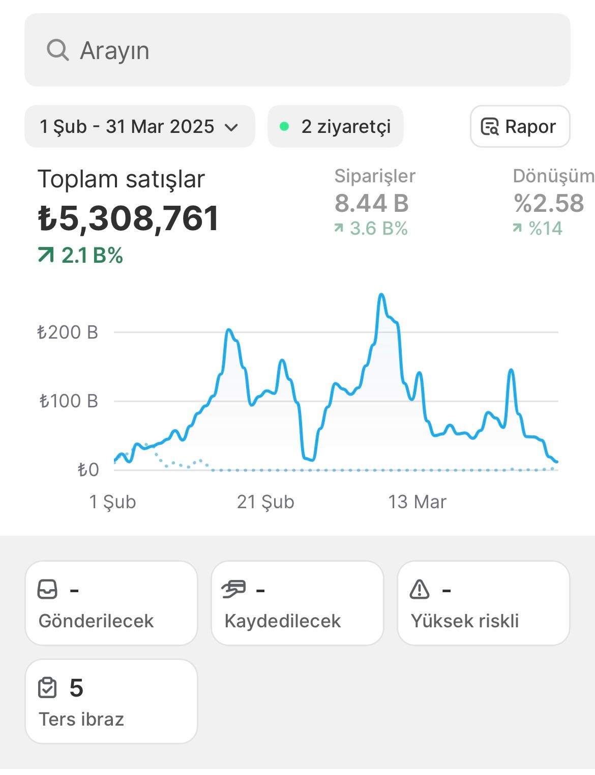Click the green up arrow beside 2.1 B%
The image size is (595, 775).
coord(46,255)
